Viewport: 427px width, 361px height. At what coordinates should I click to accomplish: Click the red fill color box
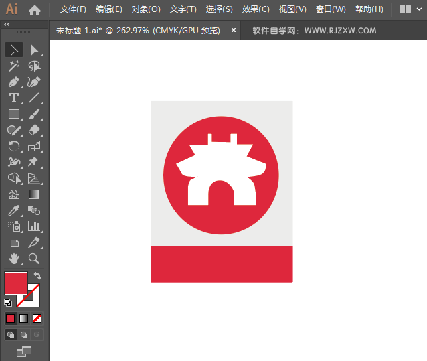(x=16, y=283)
